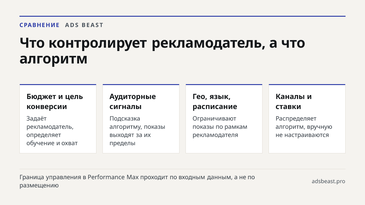Select the 'Каналы и ставки' card title
Viewport: 365px width, 205px height.
[294, 102]
